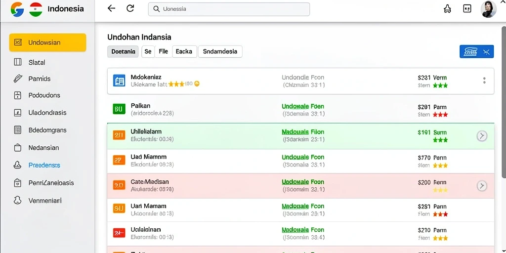This screenshot has height=253, width=506.
Task: Open the three-dot menu on Mdokaniez row
Action: coord(484,81)
